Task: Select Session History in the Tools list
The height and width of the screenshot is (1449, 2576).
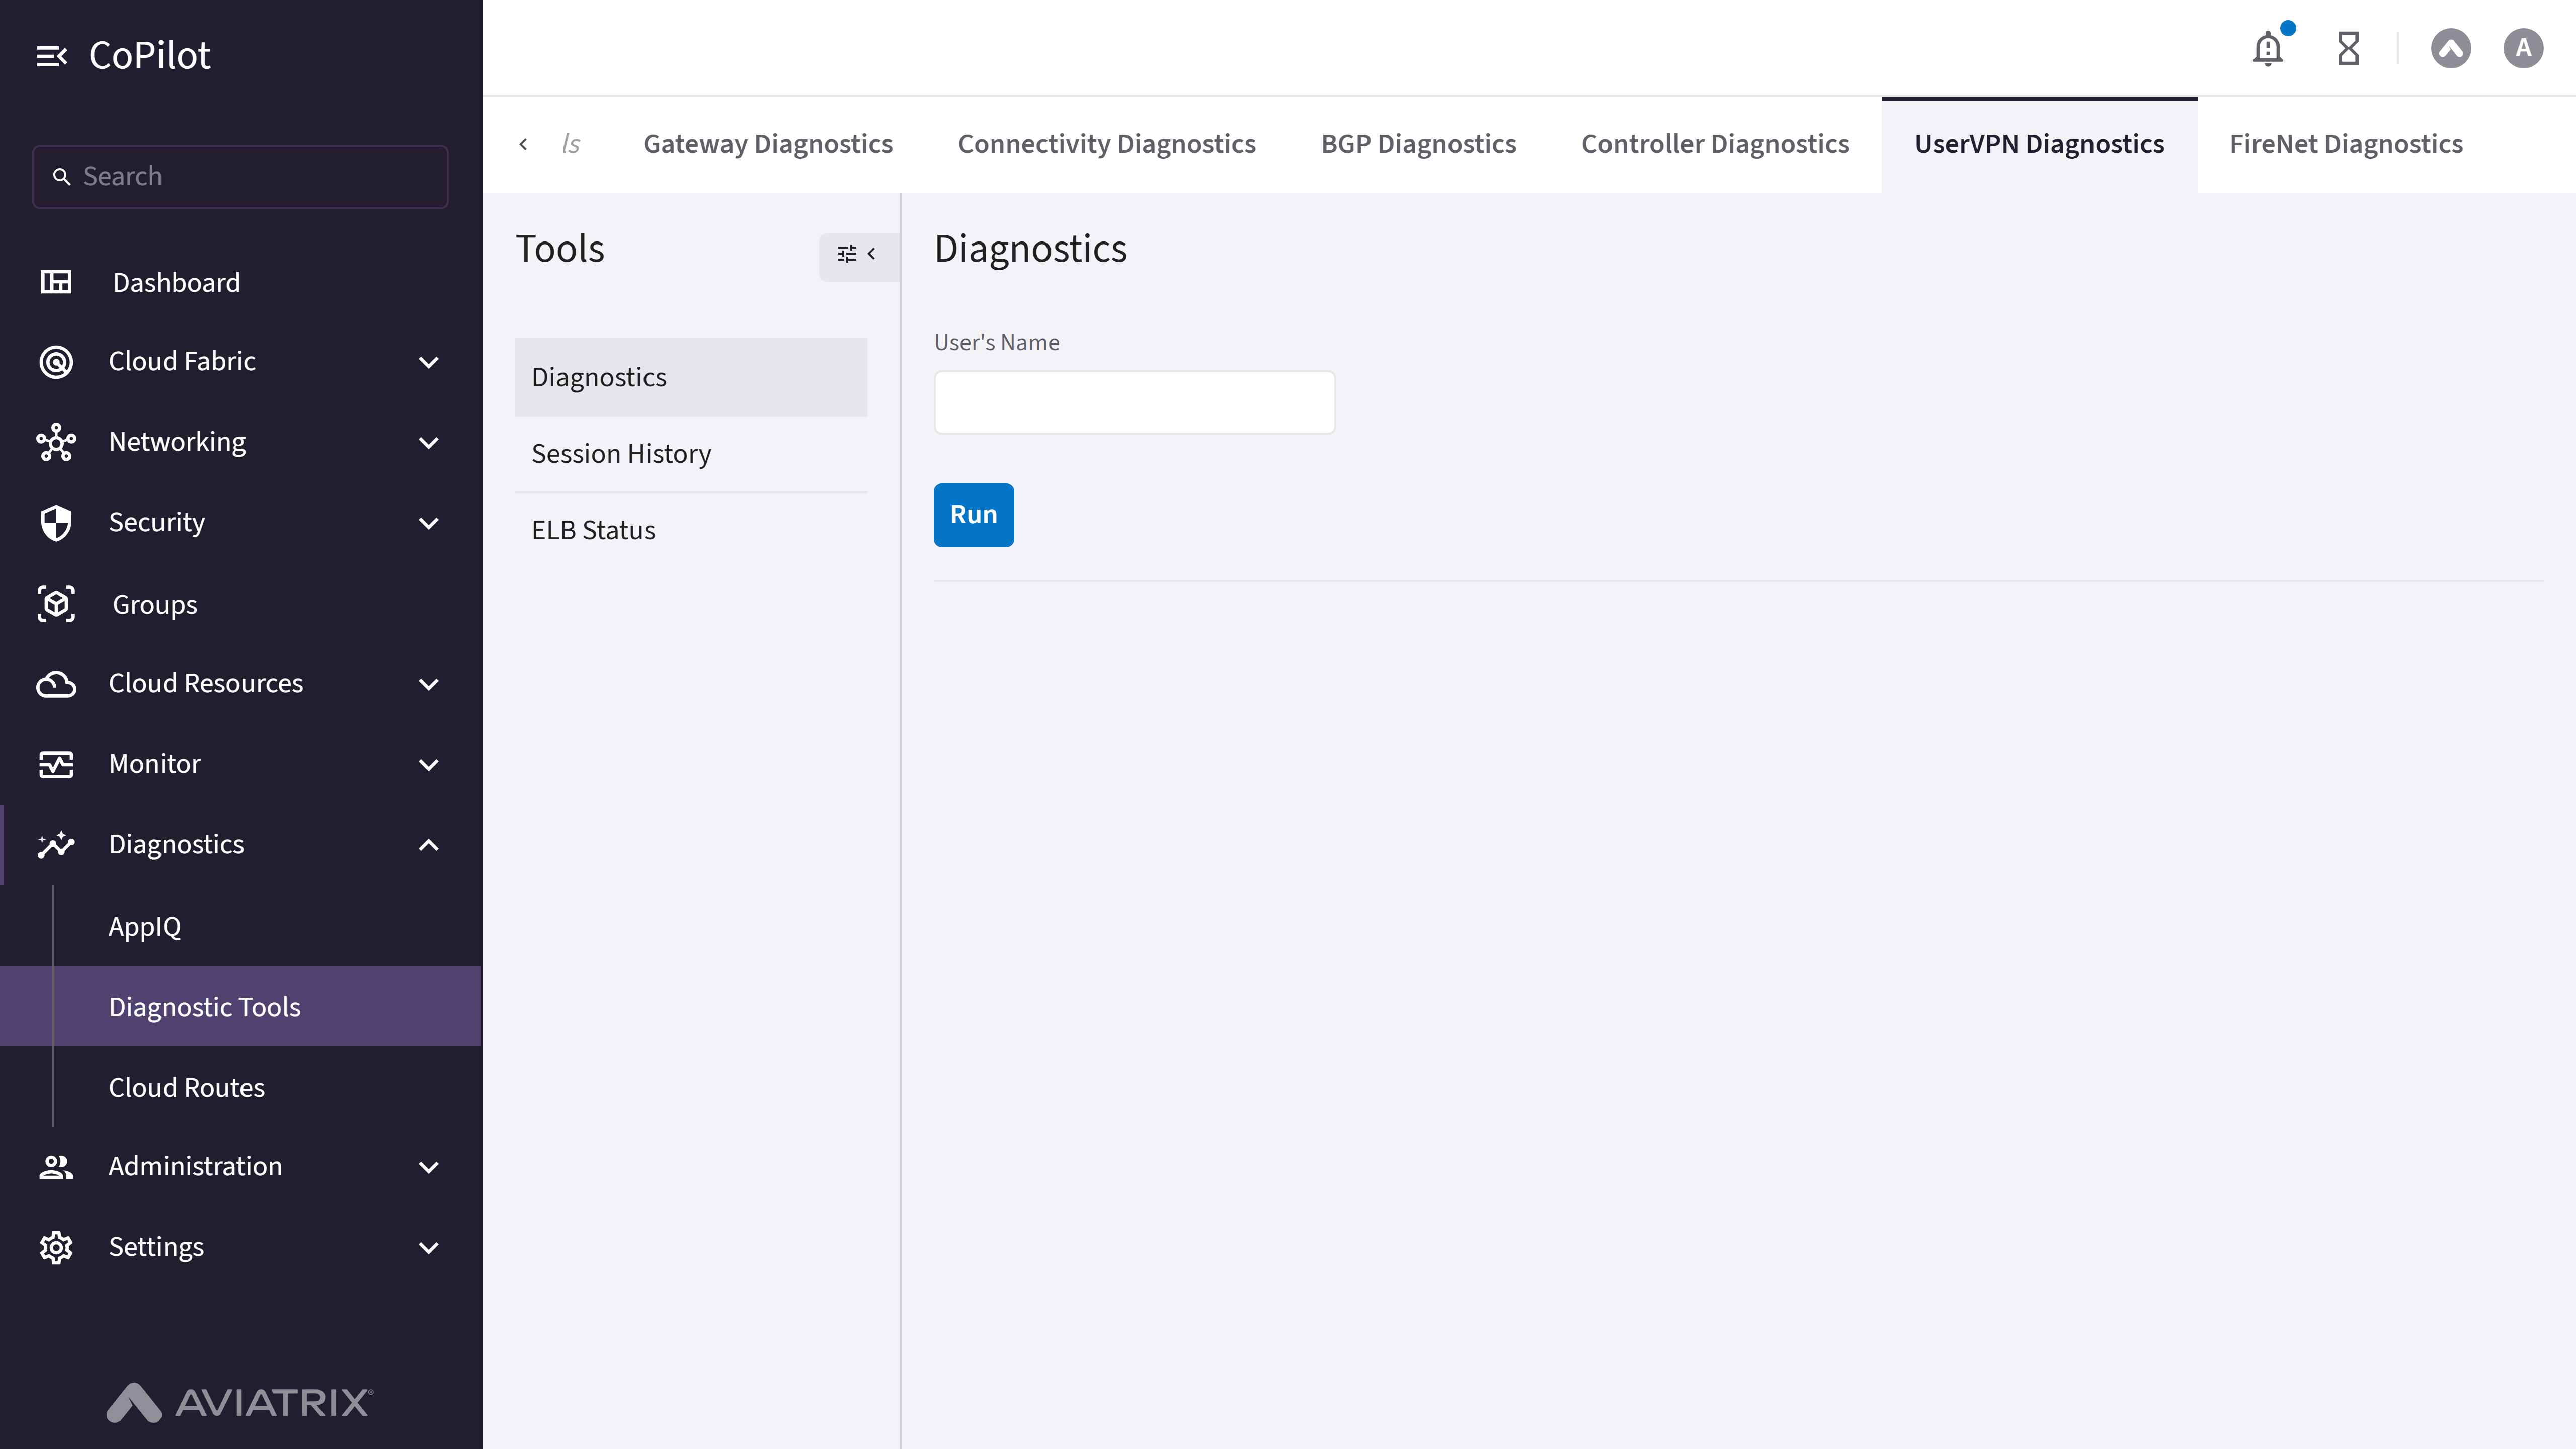Action: click(x=691, y=454)
